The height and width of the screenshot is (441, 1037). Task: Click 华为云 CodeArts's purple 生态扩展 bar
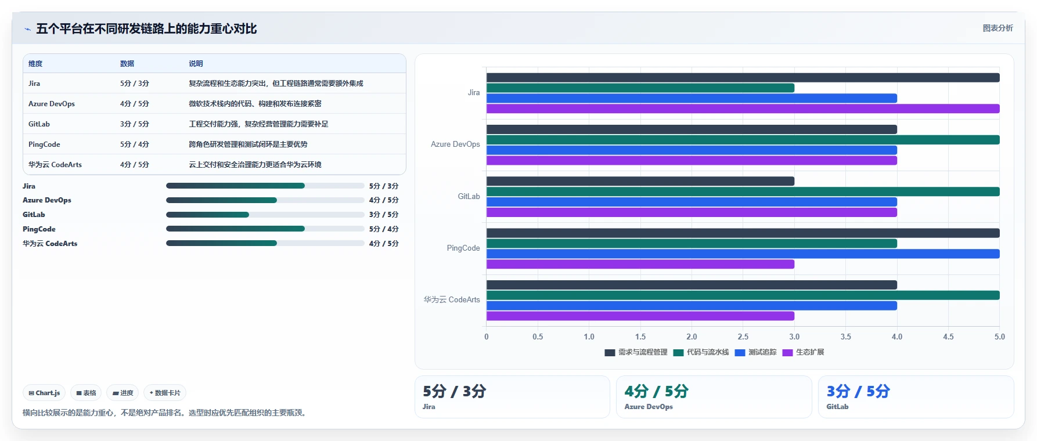point(640,316)
